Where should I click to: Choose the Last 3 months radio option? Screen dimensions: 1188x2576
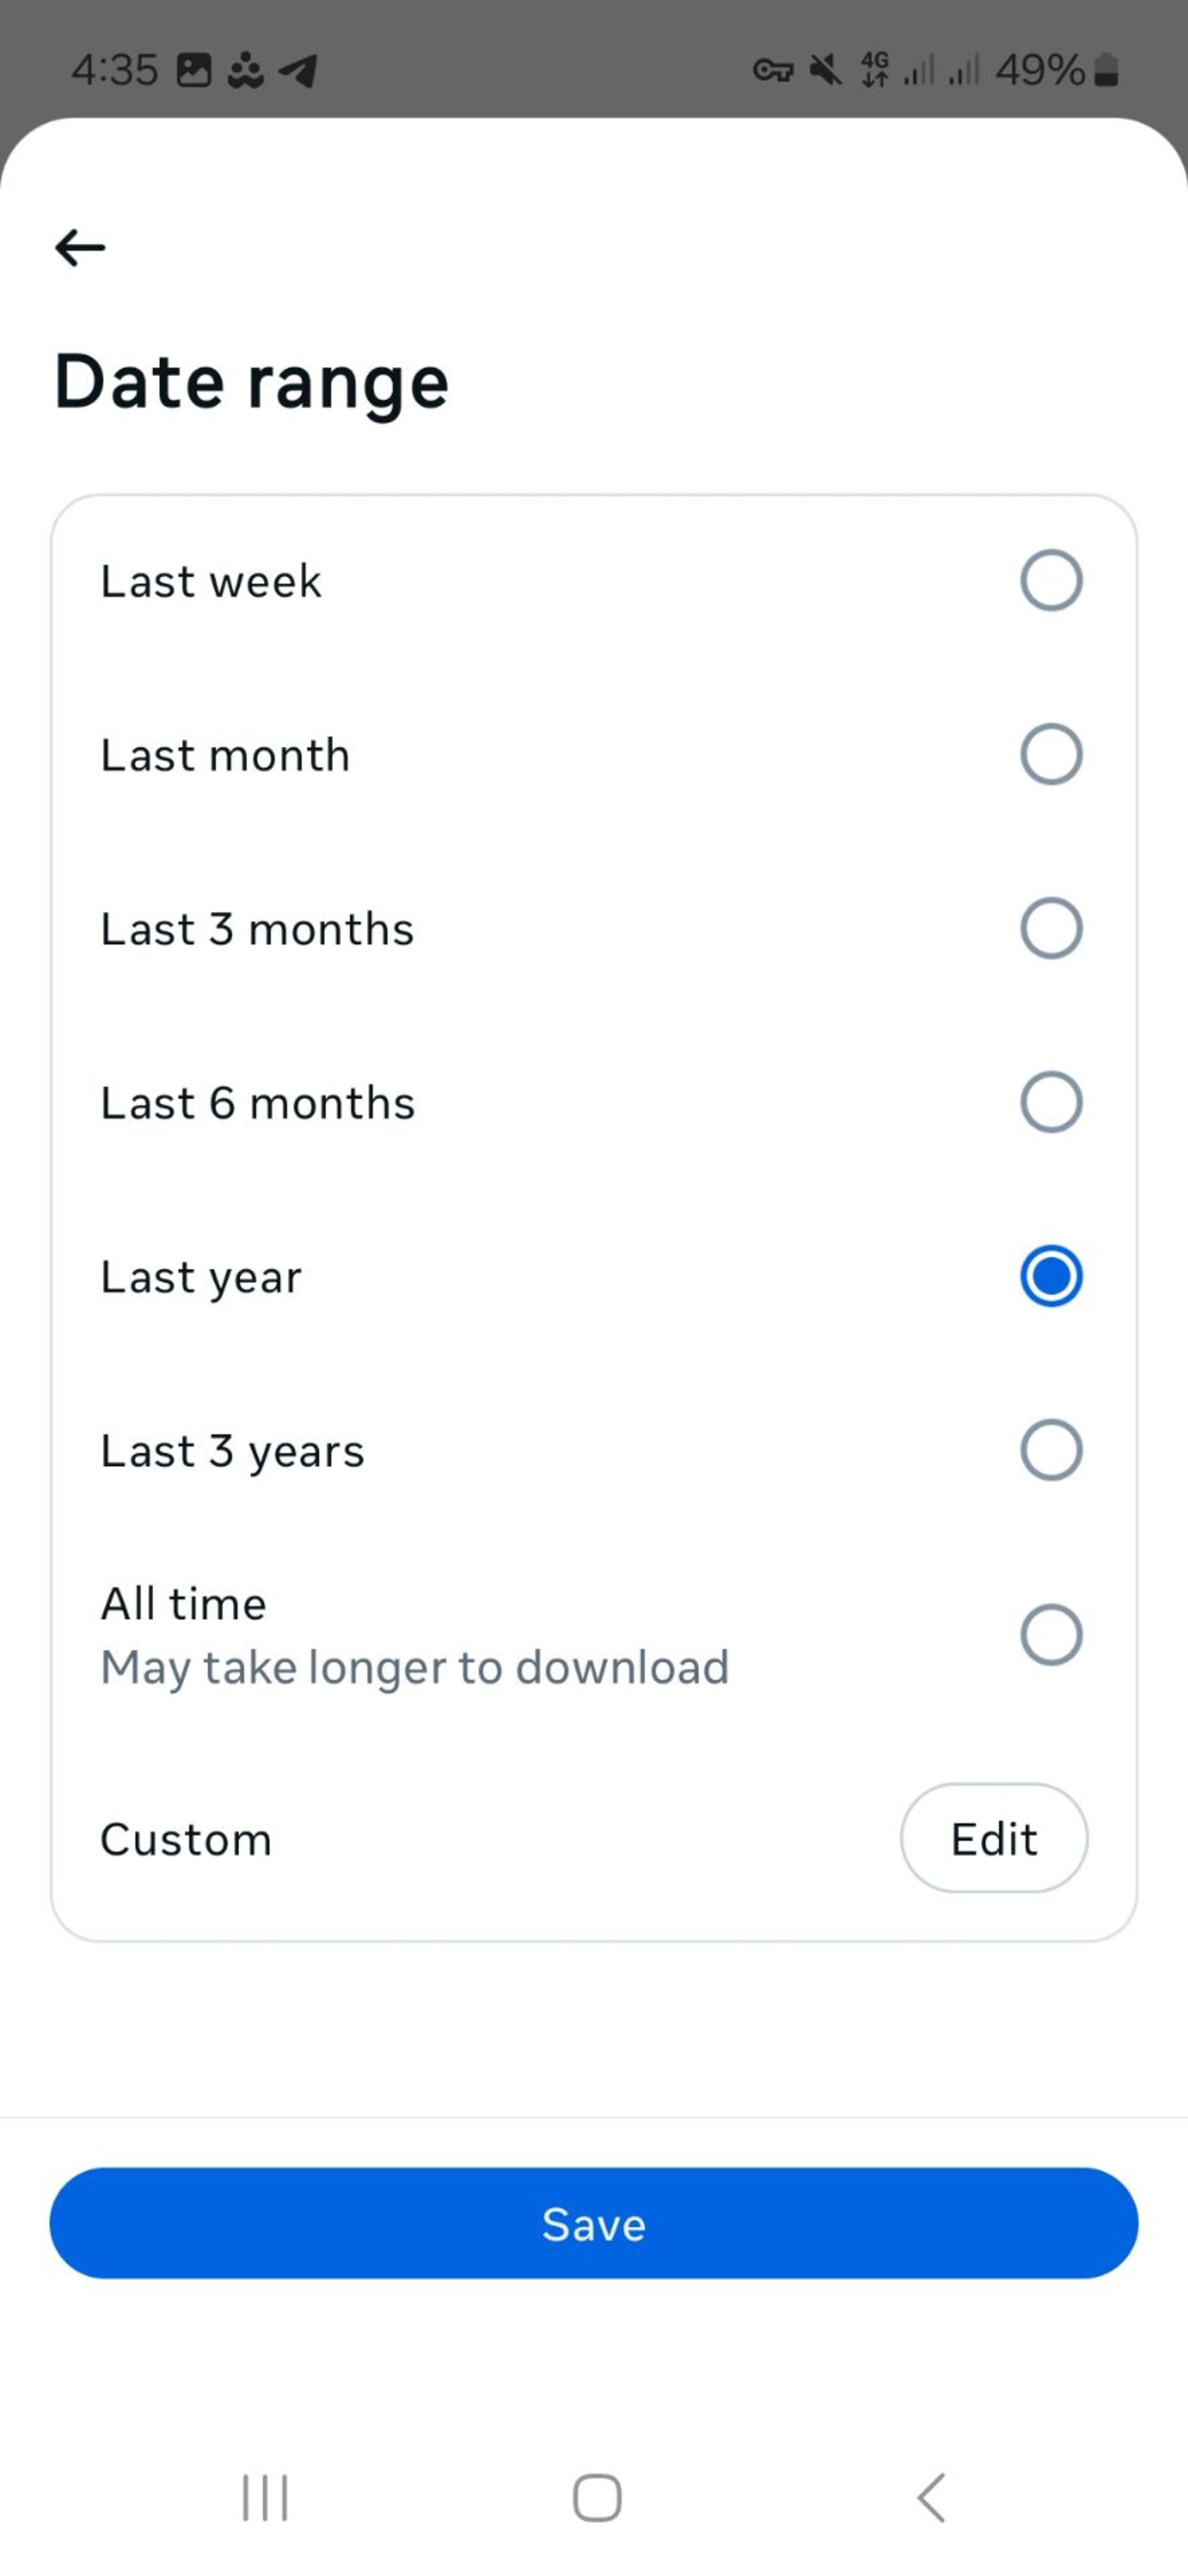click(1051, 928)
